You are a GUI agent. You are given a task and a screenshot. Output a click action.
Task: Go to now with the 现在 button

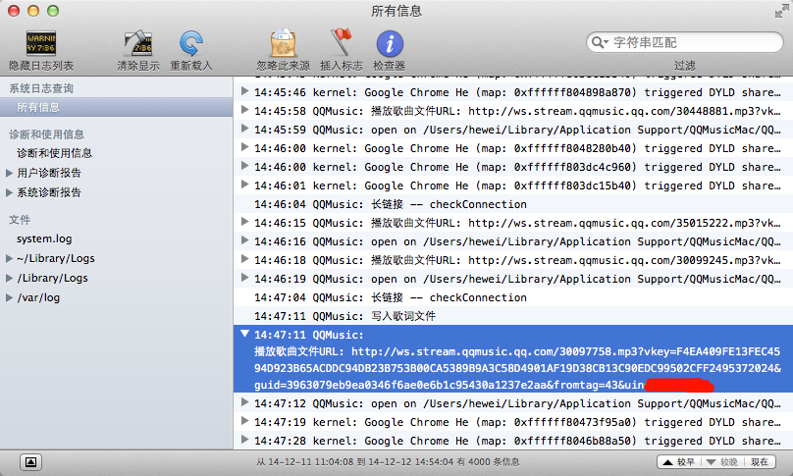click(x=760, y=462)
